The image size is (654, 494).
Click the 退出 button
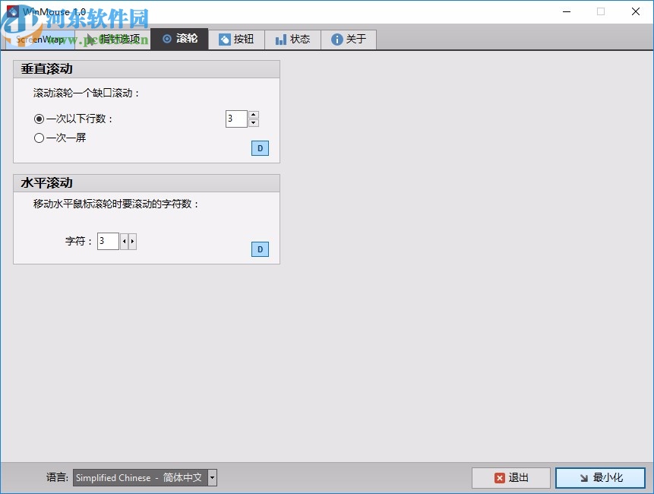[511, 478]
